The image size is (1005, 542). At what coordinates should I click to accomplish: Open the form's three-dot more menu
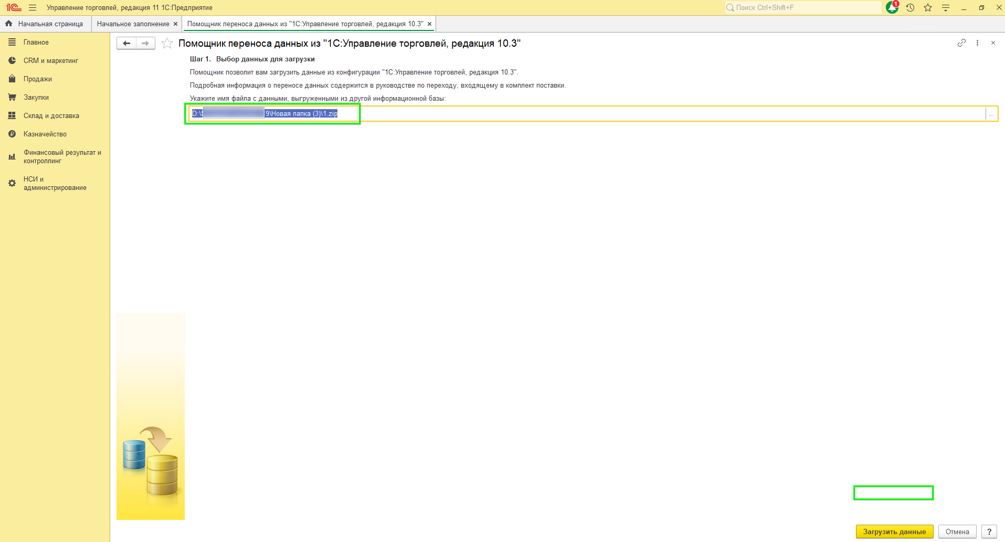point(977,42)
